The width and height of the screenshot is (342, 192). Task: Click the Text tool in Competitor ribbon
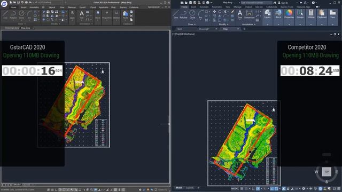(x=240, y=14)
